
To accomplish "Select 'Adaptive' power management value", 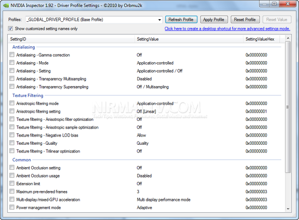I will click(x=145, y=208).
